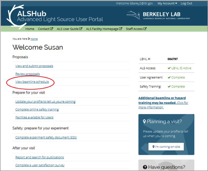Viewport: 208px width, 171px height.
Task: Open View and submit proposals link
Action: [x=34, y=66]
